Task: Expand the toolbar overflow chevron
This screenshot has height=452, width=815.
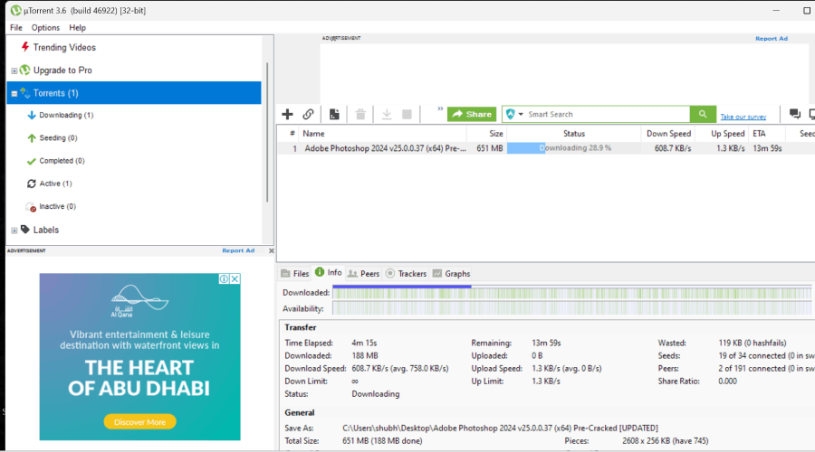Action: coord(440,108)
